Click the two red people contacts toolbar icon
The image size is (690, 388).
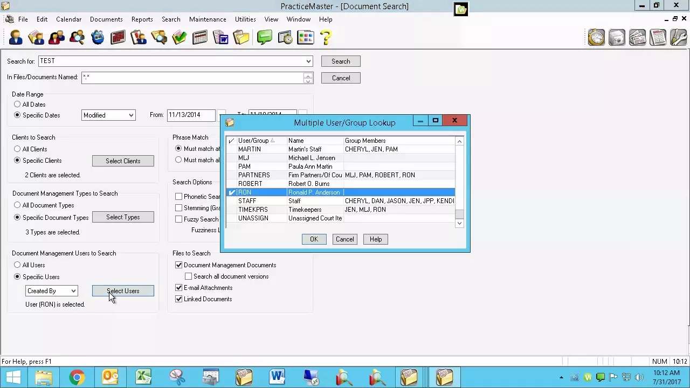coord(57,37)
